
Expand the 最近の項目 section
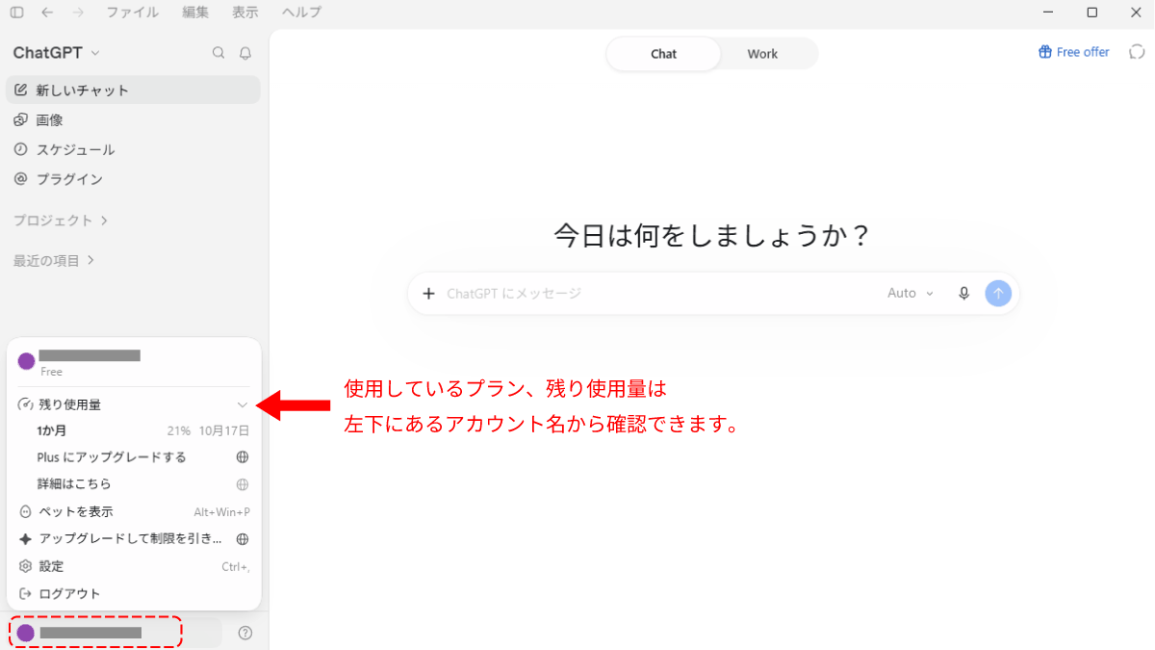54,260
